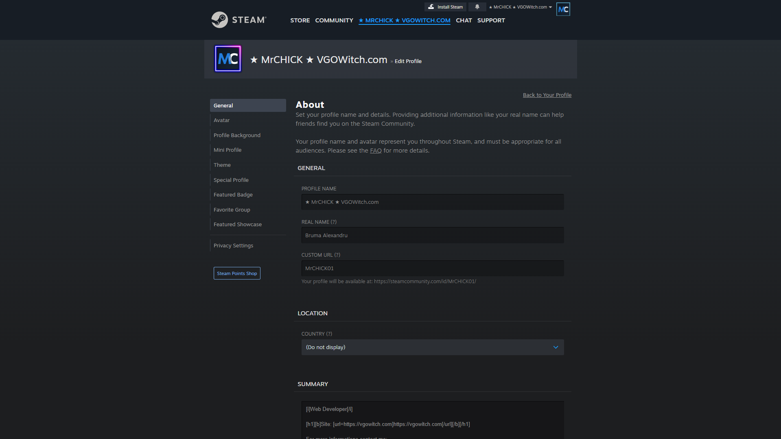Click the Real Name help (?) marker
This screenshot has height=439, width=781.
click(334, 222)
